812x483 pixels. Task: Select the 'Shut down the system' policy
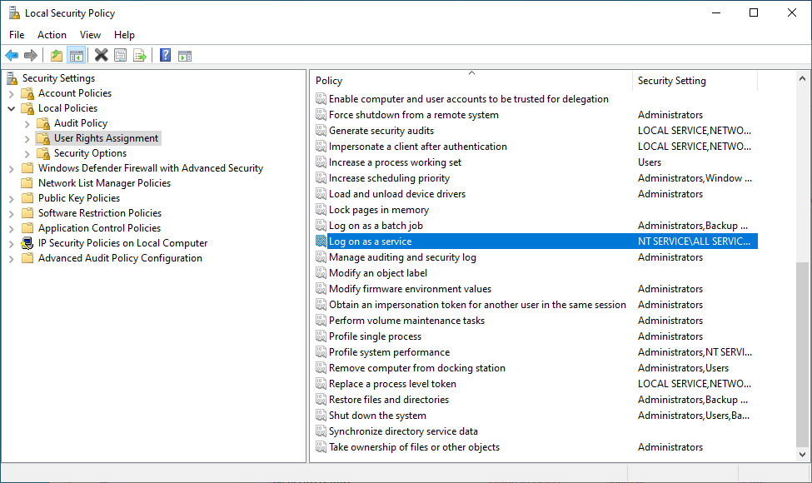coord(377,416)
